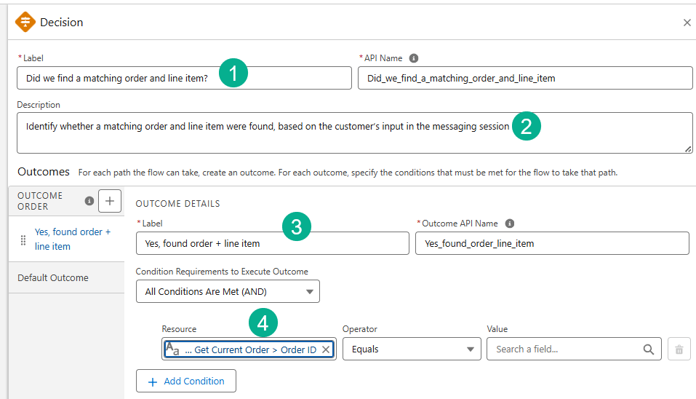Click the Add Condition button
This screenshot has width=696, height=399.
tap(186, 381)
